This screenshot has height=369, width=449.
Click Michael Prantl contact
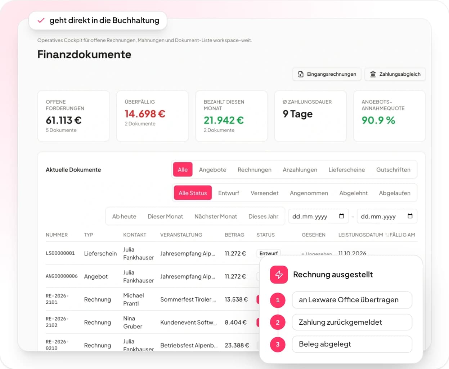[x=134, y=299]
